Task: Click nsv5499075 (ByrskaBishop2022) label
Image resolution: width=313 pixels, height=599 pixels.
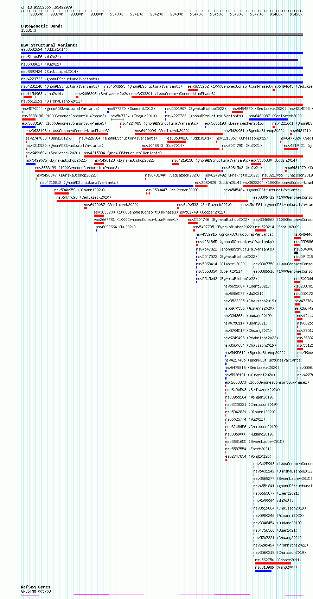Action: (56, 160)
